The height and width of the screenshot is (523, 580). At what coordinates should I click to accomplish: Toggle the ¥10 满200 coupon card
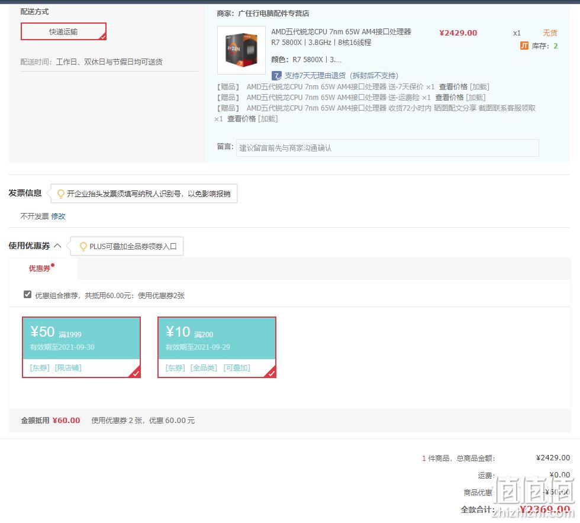pyautogui.click(x=217, y=347)
